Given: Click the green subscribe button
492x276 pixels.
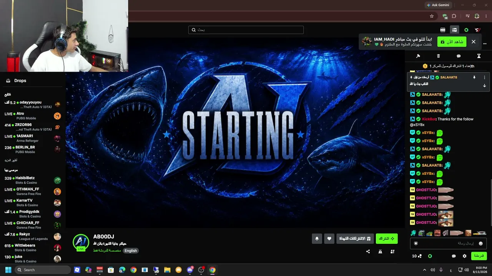Looking at the screenshot, I should click(387, 238).
